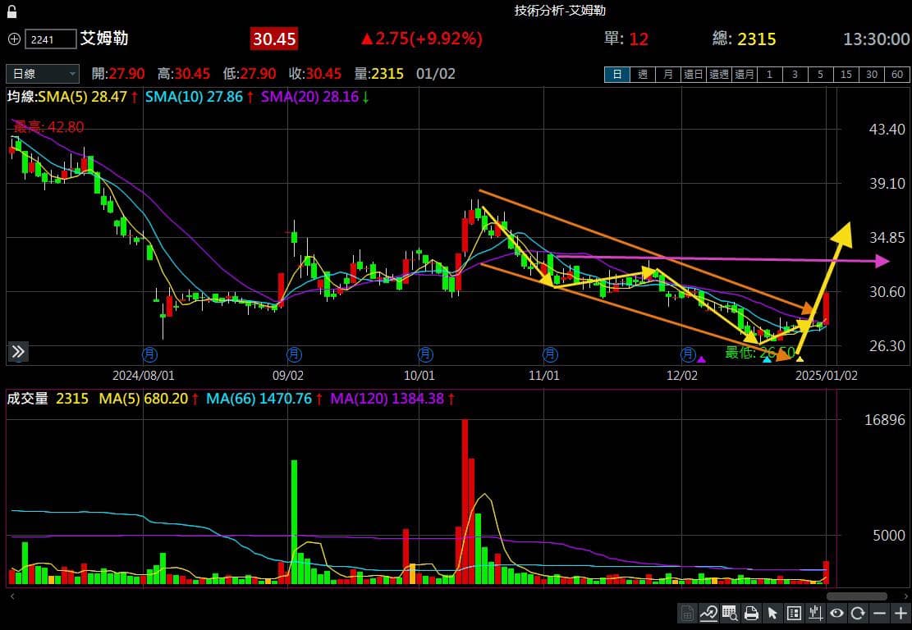The width and height of the screenshot is (912, 630).
Task: Click the refresh chart icon
Action: (x=858, y=613)
